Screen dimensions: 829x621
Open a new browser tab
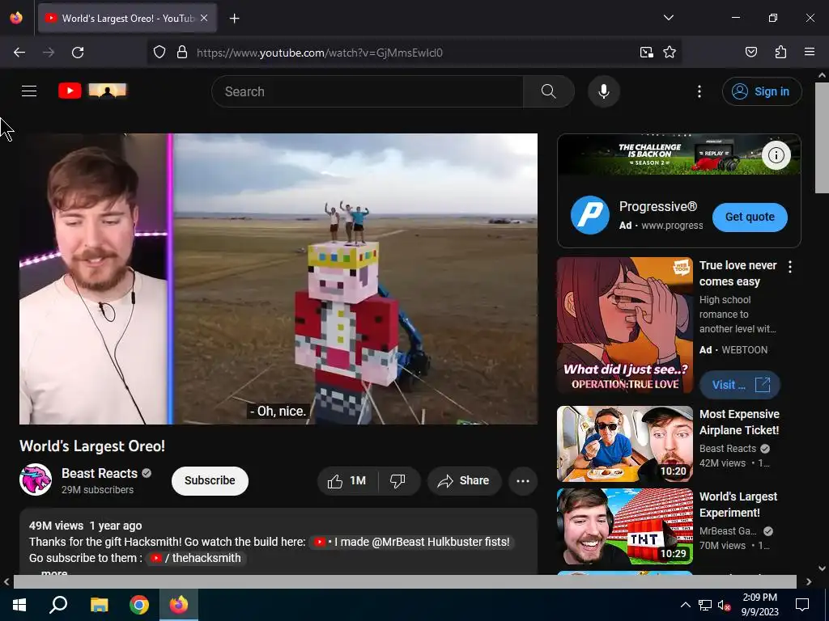234,19
